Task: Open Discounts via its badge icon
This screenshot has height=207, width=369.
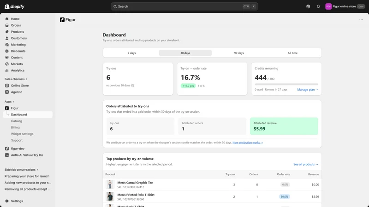Action: tap(7, 51)
